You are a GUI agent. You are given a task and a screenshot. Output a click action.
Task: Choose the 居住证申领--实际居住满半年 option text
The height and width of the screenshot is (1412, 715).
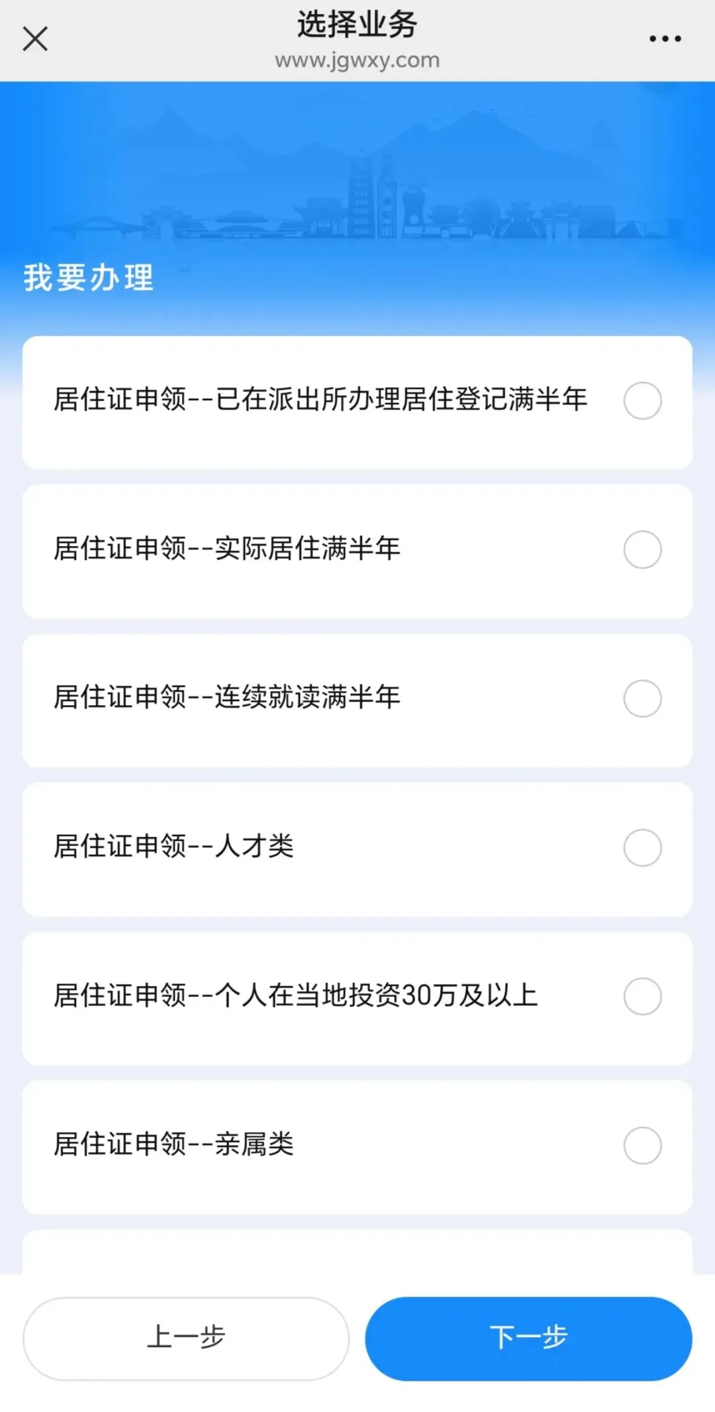point(227,549)
